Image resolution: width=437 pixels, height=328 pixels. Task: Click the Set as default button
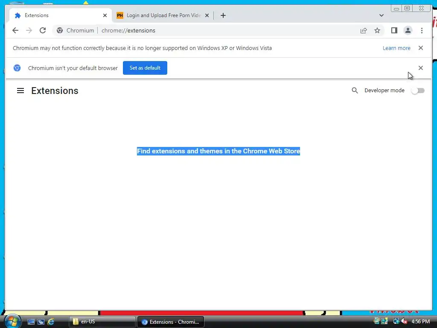click(145, 68)
